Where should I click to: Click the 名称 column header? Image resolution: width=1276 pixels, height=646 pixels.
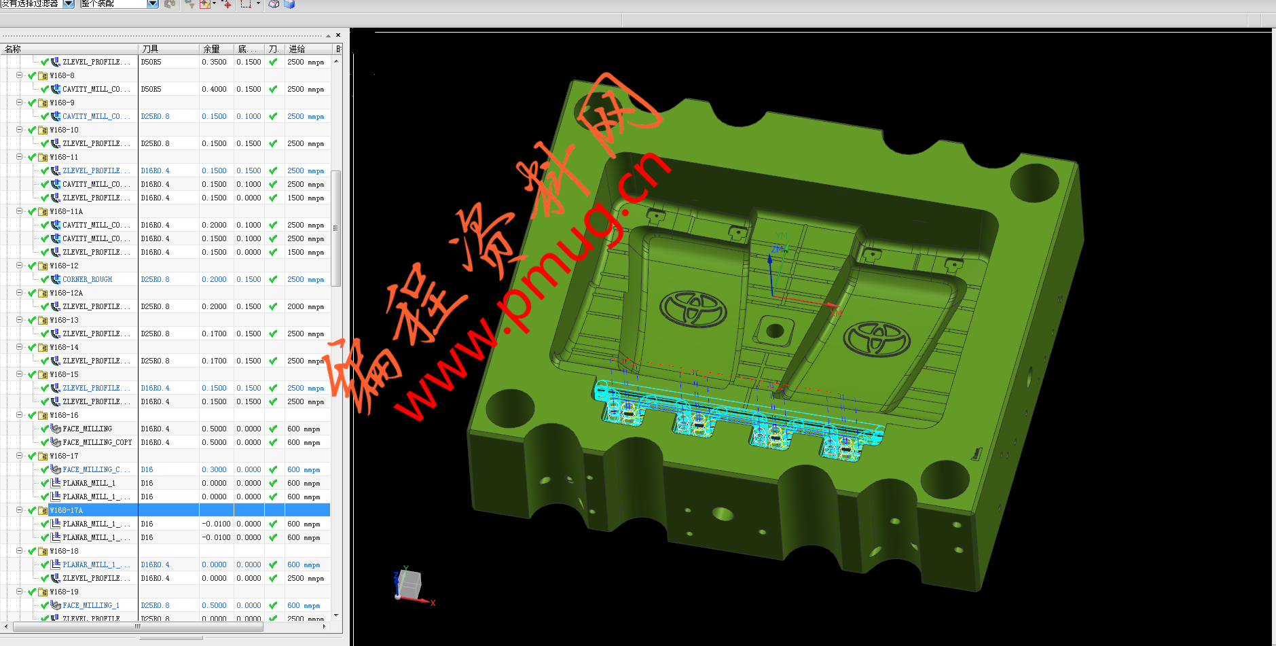click(x=69, y=49)
